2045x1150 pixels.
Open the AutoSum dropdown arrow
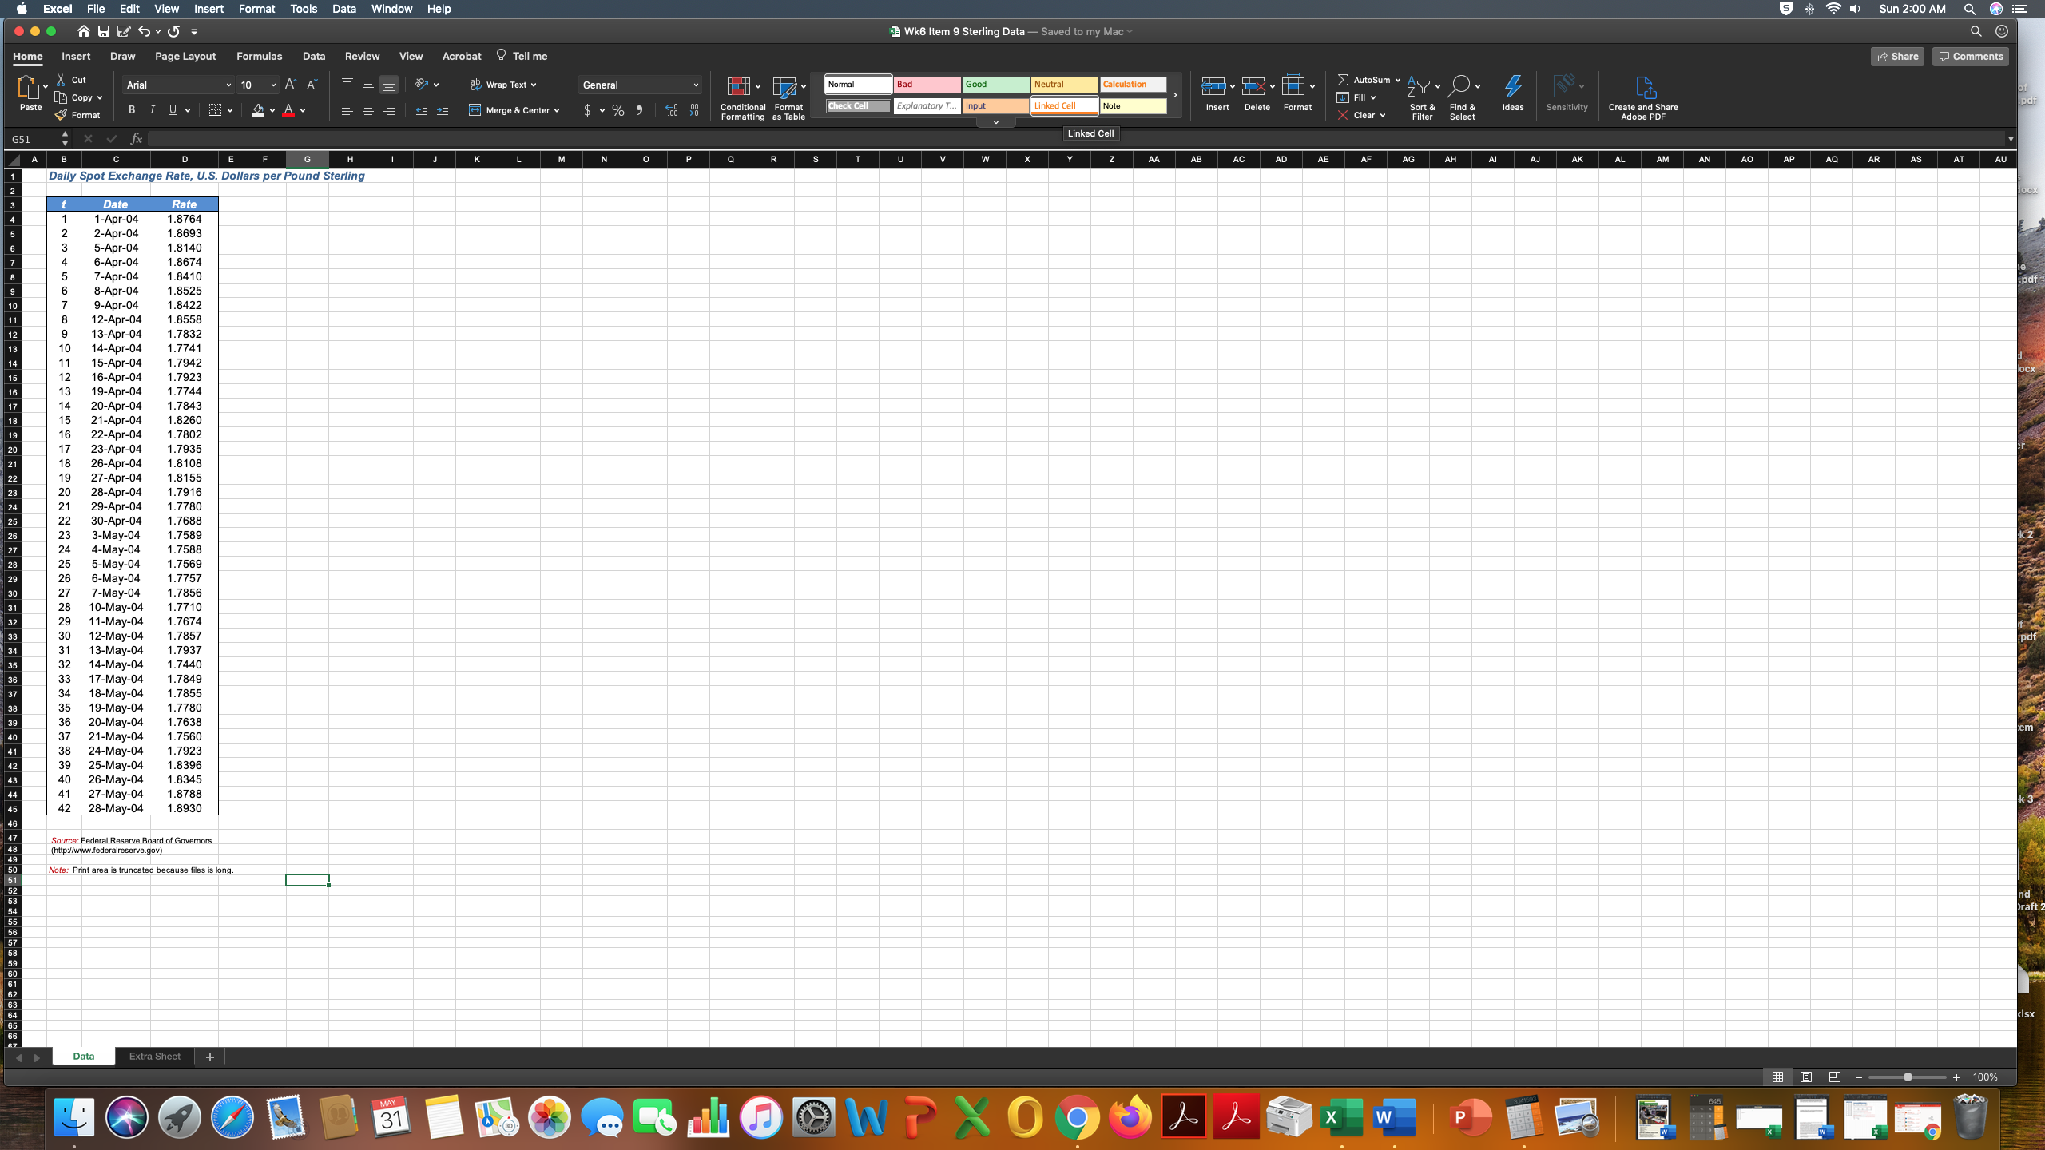(1397, 80)
